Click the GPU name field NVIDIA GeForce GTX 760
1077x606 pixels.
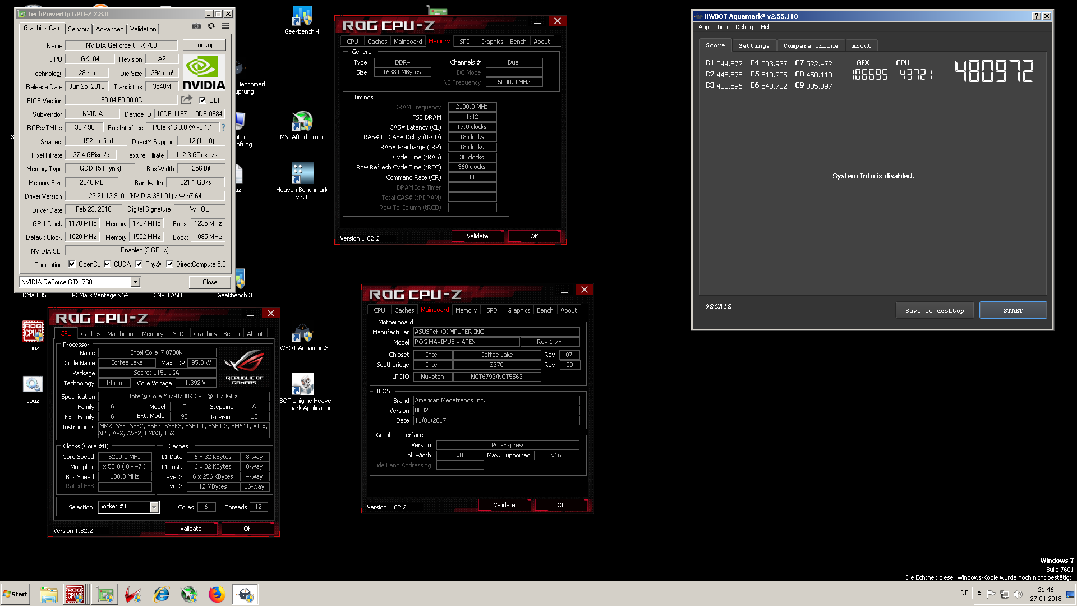pyautogui.click(x=121, y=45)
